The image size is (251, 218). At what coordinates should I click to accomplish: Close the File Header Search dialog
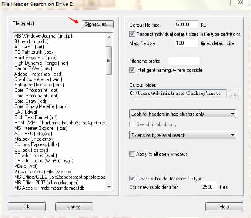[x=241, y=3]
